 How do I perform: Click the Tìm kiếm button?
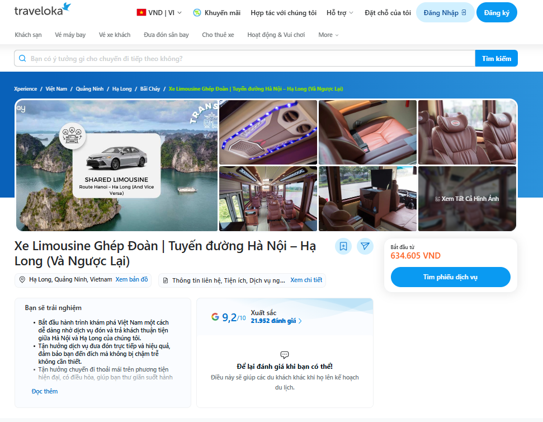(497, 58)
